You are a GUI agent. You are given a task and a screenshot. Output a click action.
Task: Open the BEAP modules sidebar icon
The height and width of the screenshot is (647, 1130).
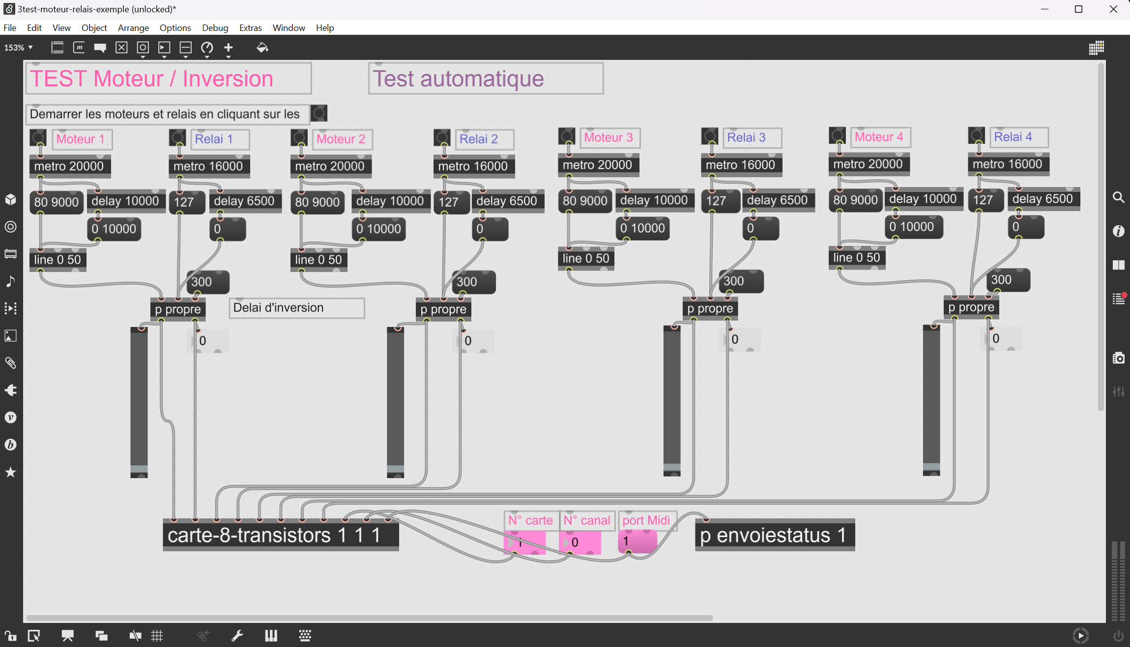(11, 445)
